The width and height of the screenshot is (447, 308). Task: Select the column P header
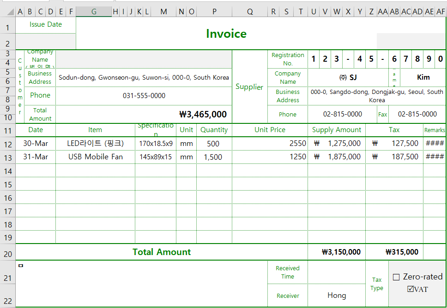(214, 12)
